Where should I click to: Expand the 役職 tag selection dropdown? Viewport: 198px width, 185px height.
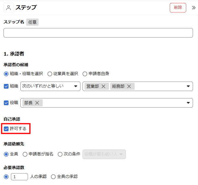pyautogui.click(x=188, y=103)
